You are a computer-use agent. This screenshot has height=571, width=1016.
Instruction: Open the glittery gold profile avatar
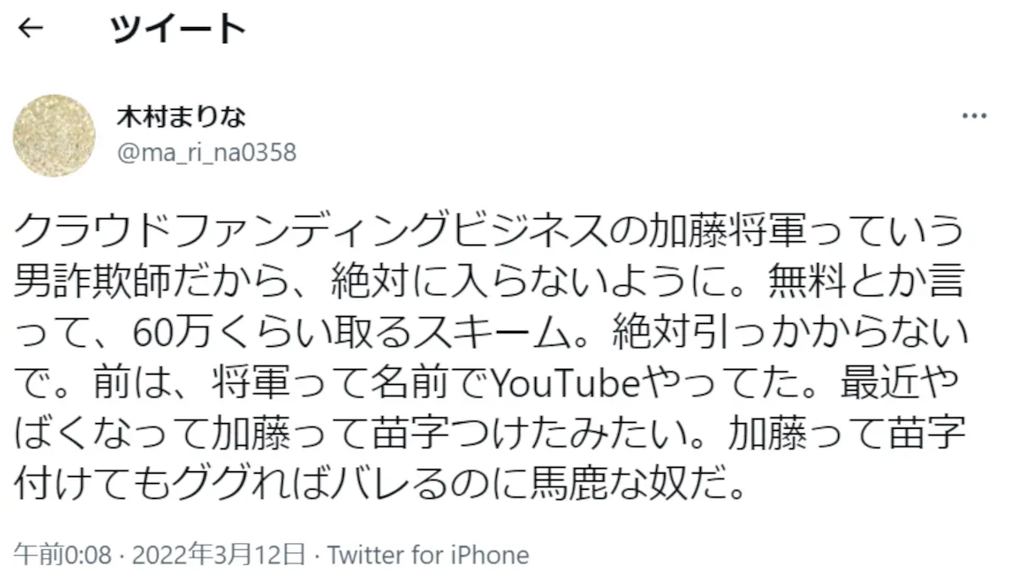[x=53, y=135]
